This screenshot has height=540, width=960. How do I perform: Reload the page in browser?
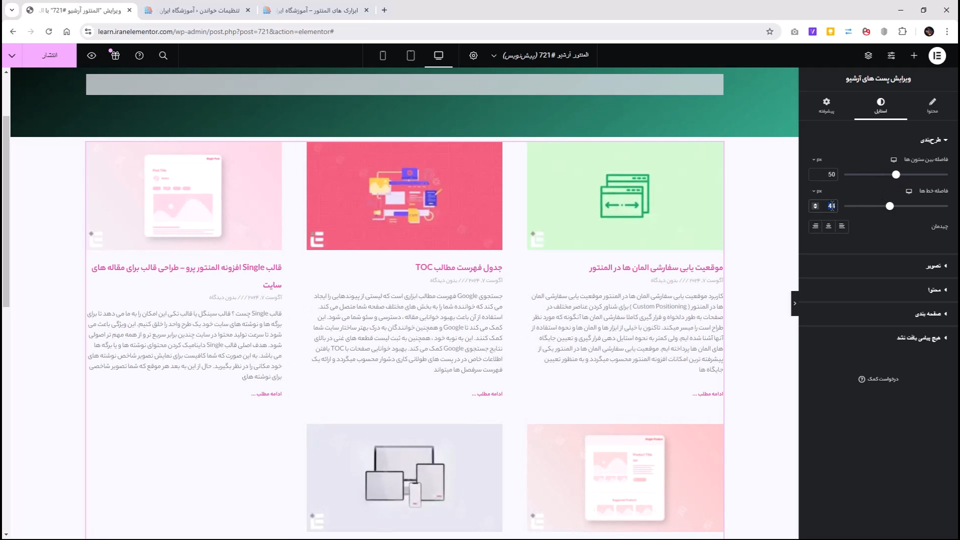click(x=48, y=31)
